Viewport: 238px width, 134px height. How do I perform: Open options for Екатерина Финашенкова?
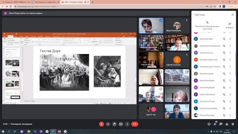click(x=230, y=46)
